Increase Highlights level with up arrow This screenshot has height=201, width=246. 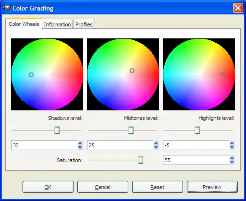pos(232,143)
